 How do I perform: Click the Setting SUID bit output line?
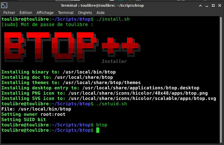click(24, 120)
